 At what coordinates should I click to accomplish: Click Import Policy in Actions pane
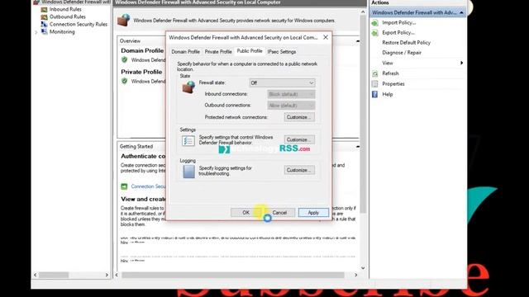(x=398, y=22)
